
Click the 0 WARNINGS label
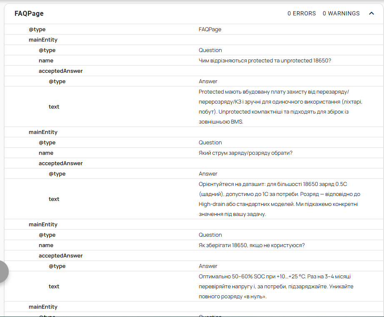point(341,13)
